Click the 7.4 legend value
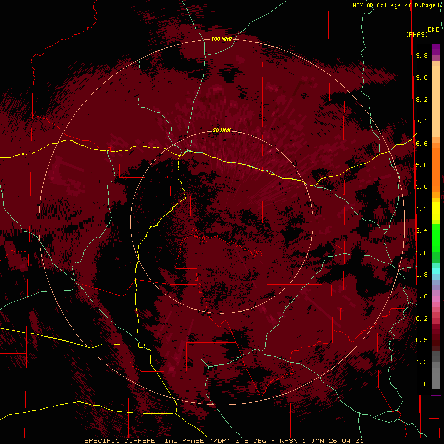 coord(422,121)
